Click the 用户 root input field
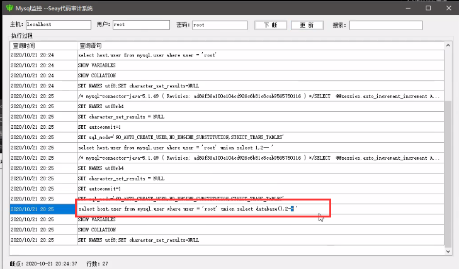The width and height of the screenshot is (459, 269). pyautogui.click(x=140, y=25)
